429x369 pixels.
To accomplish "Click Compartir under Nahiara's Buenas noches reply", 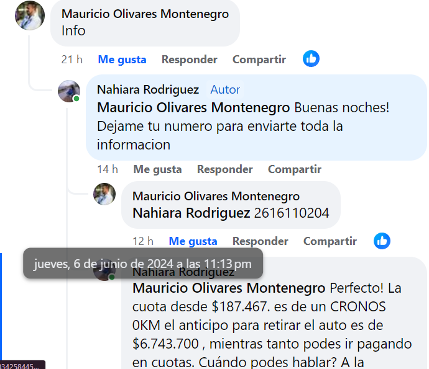I will 294,169.
